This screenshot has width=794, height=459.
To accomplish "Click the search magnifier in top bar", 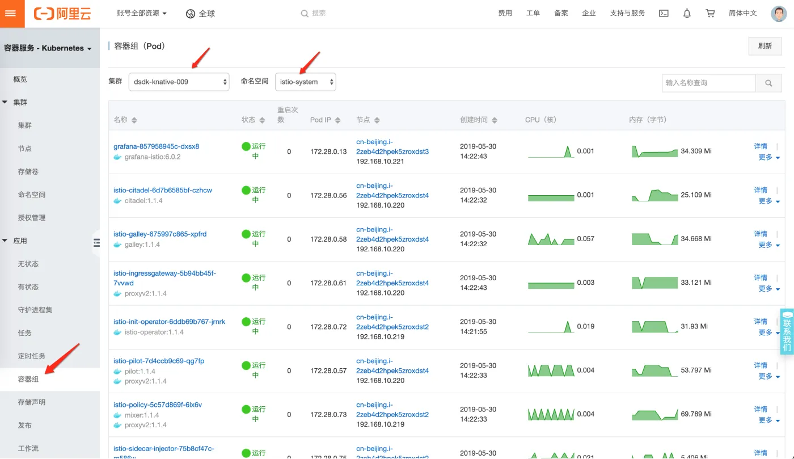I will pyautogui.click(x=305, y=13).
